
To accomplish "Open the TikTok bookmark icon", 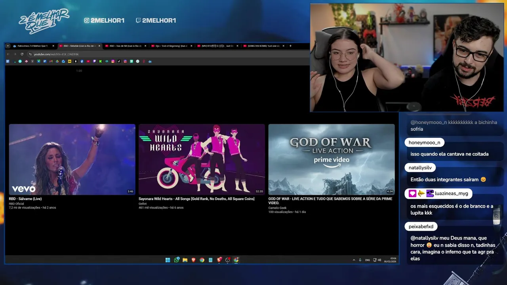I will (x=119, y=61).
